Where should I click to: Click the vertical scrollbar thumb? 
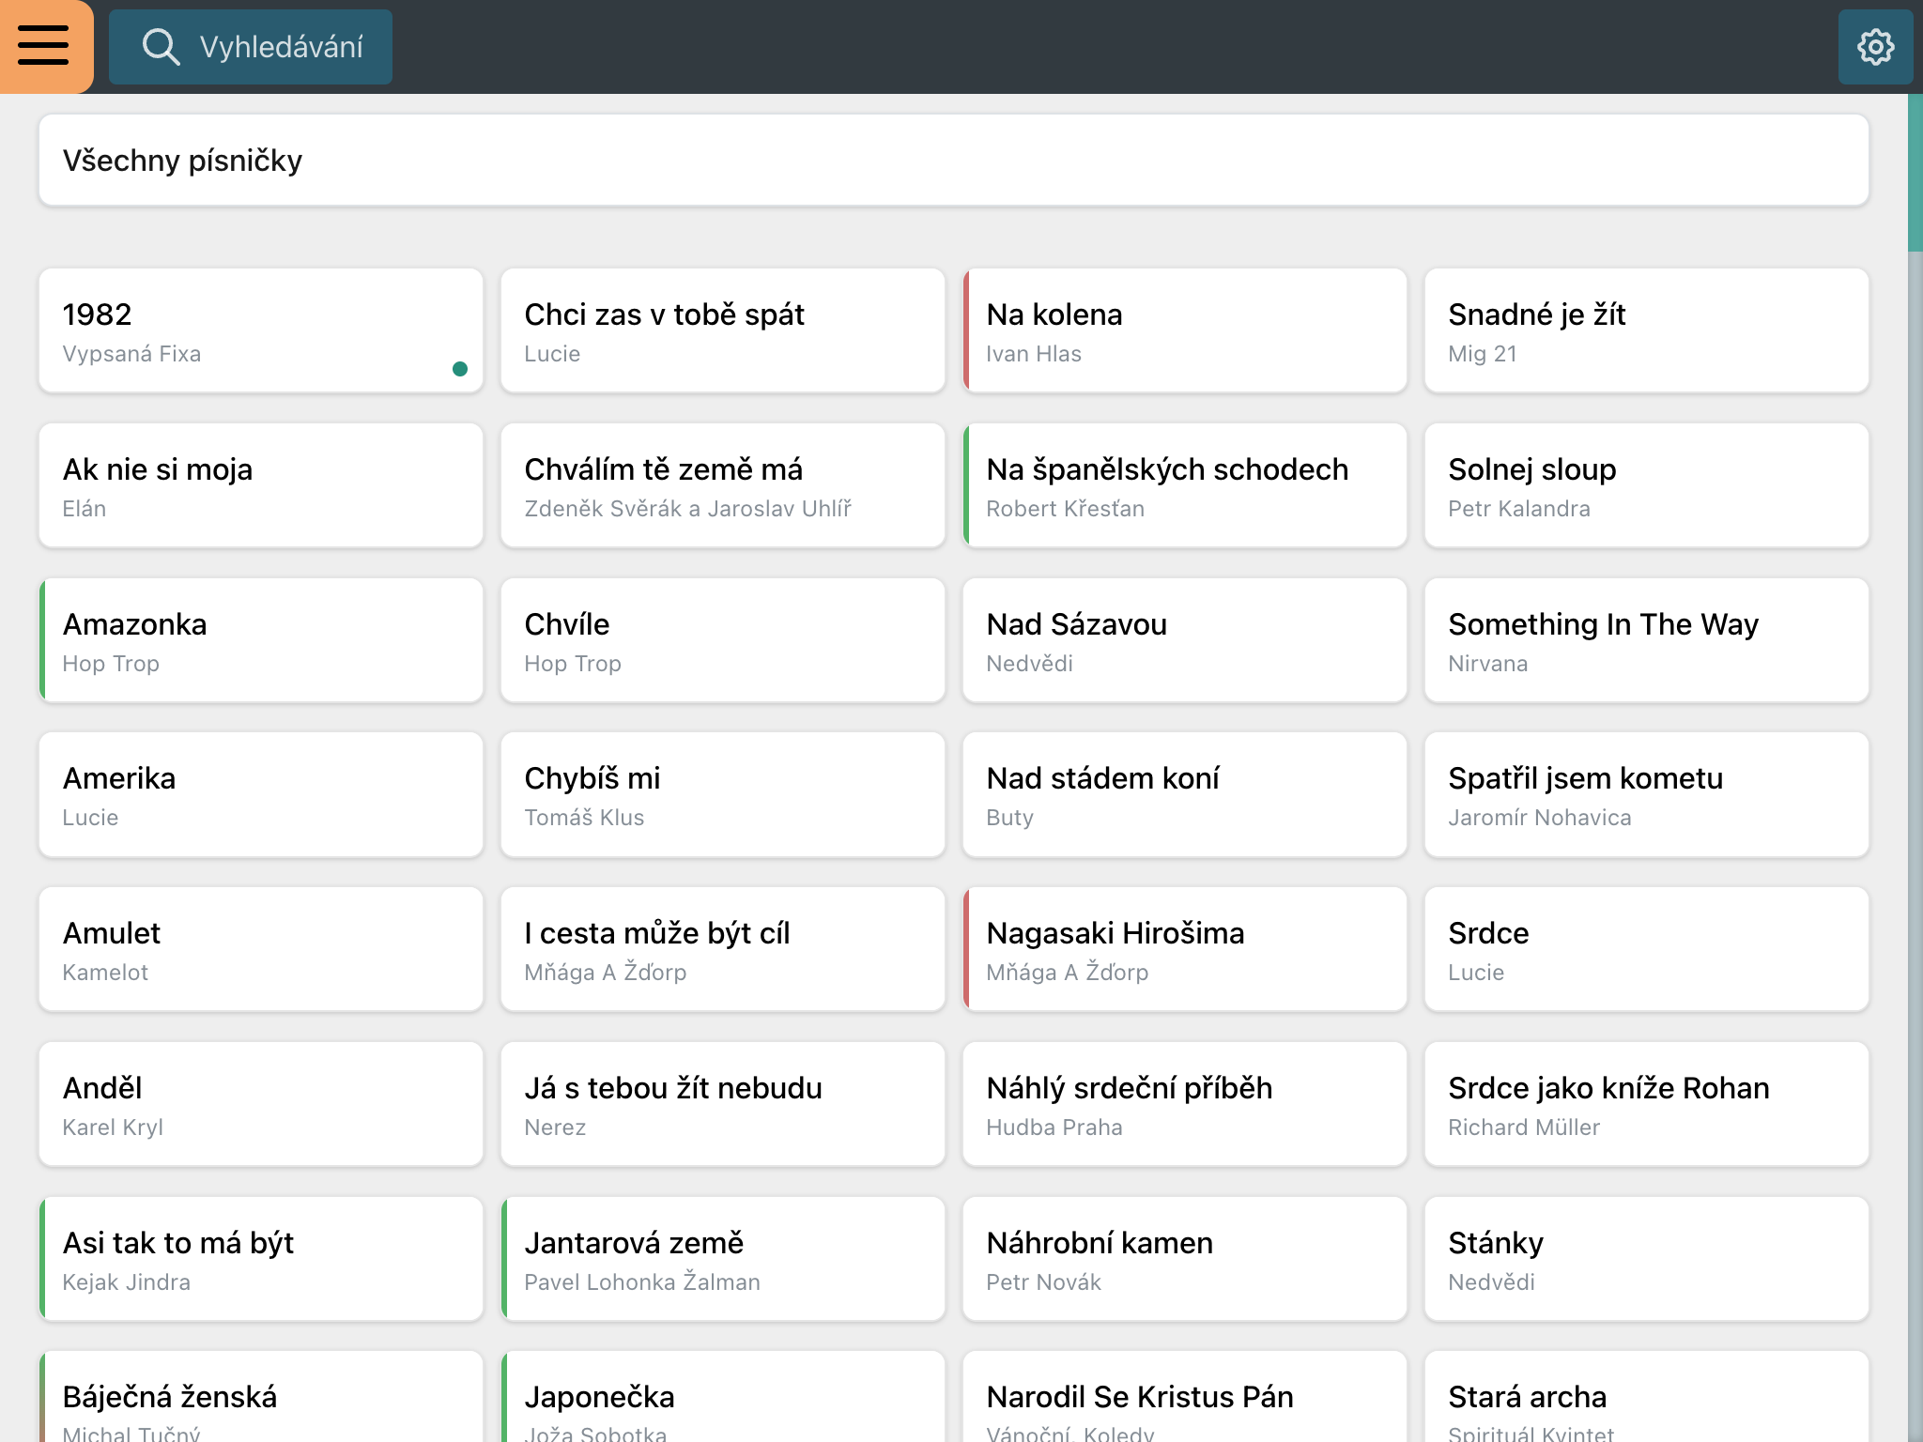[x=1915, y=173]
